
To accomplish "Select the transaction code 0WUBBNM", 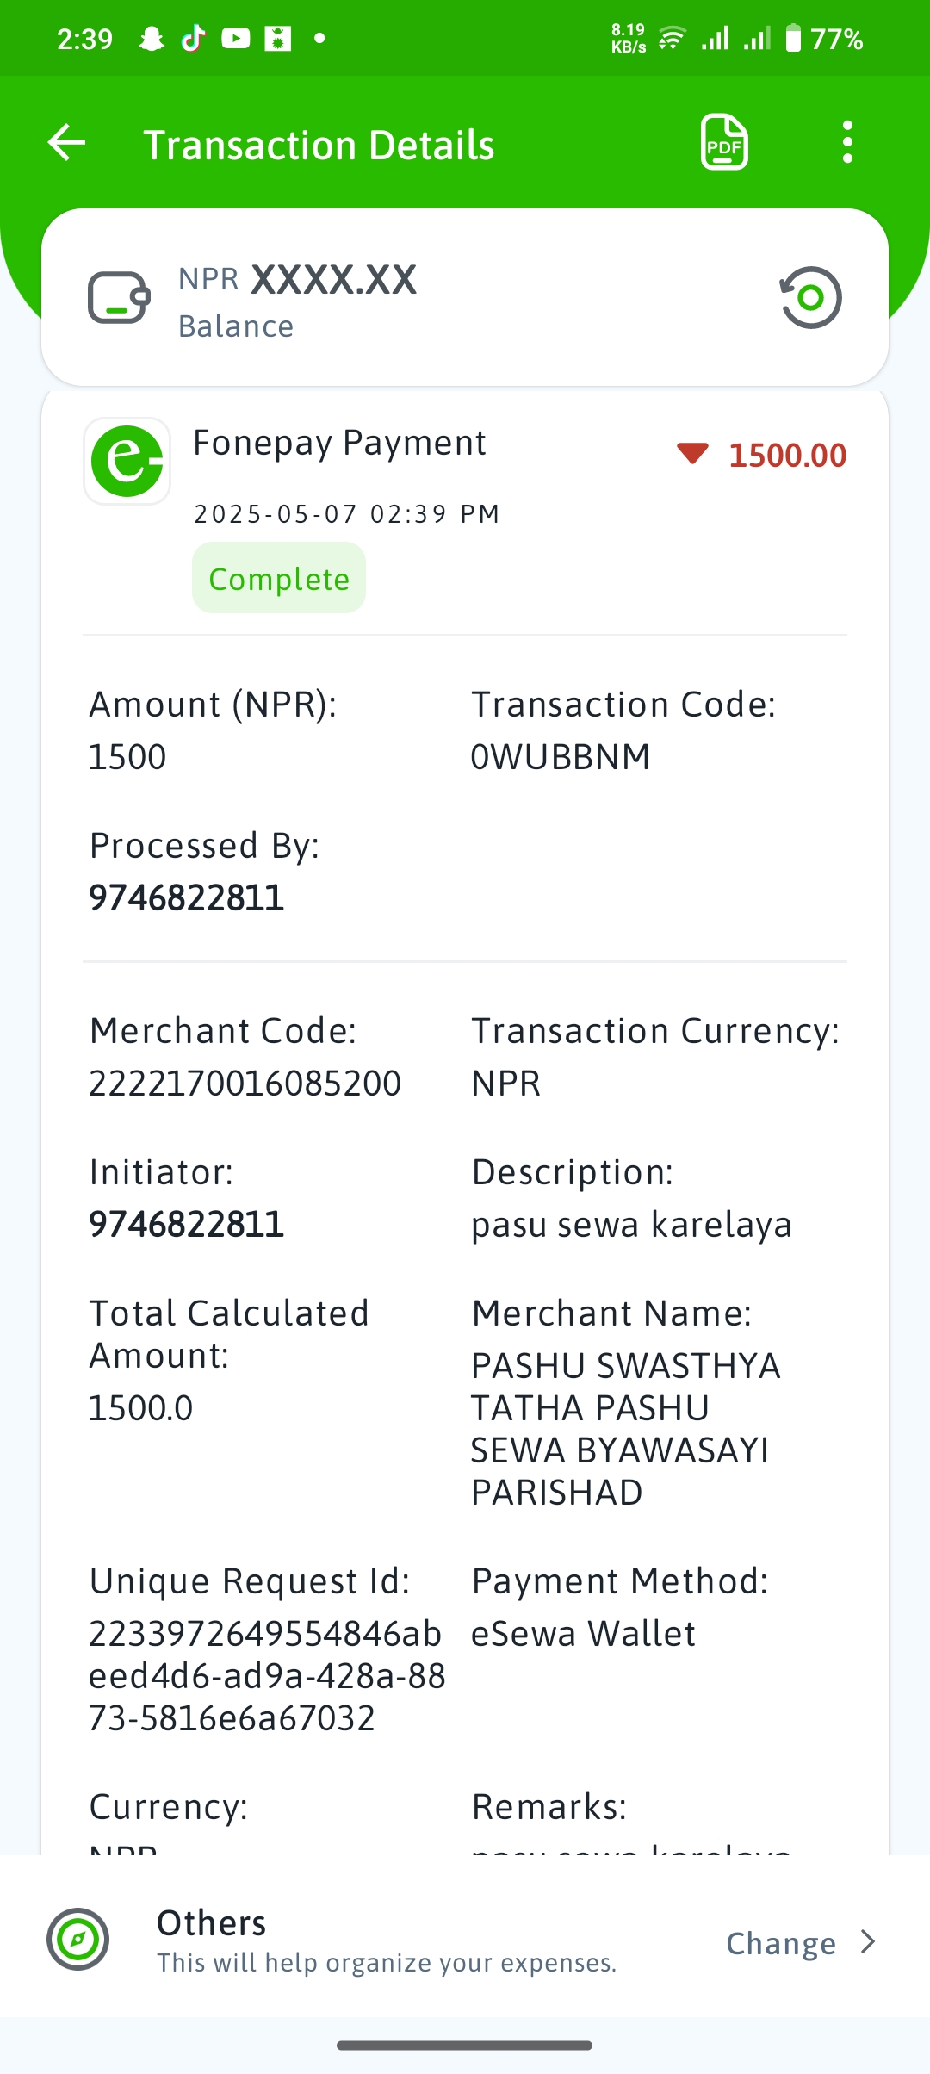I will (561, 757).
